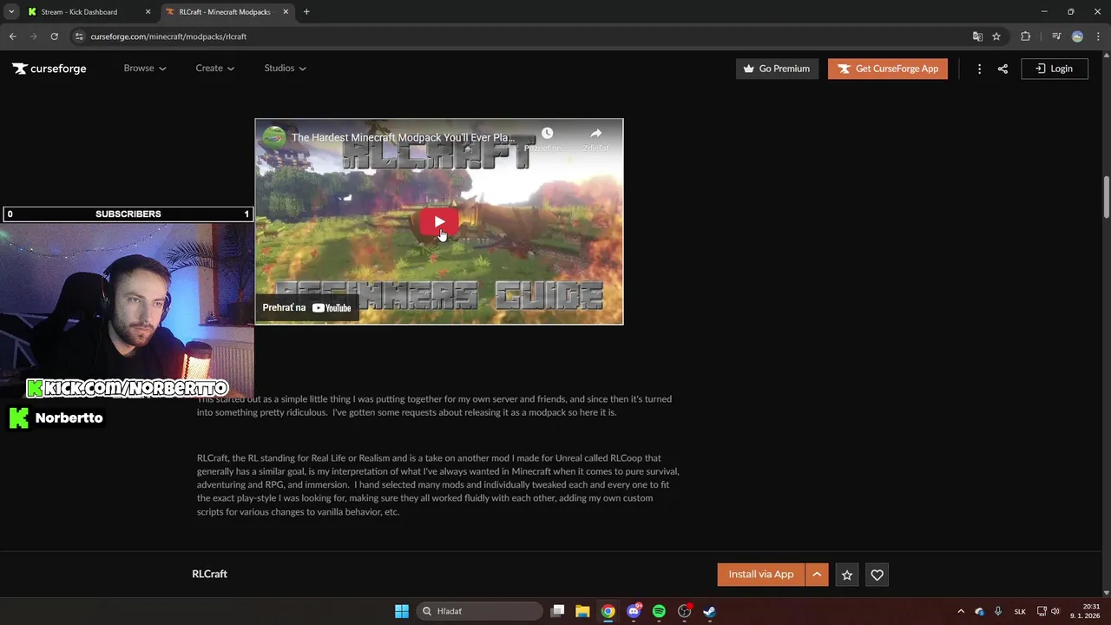Expand the arrow next to Install via App
Screen dimensions: 1111x625
click(x=817, y=575)
